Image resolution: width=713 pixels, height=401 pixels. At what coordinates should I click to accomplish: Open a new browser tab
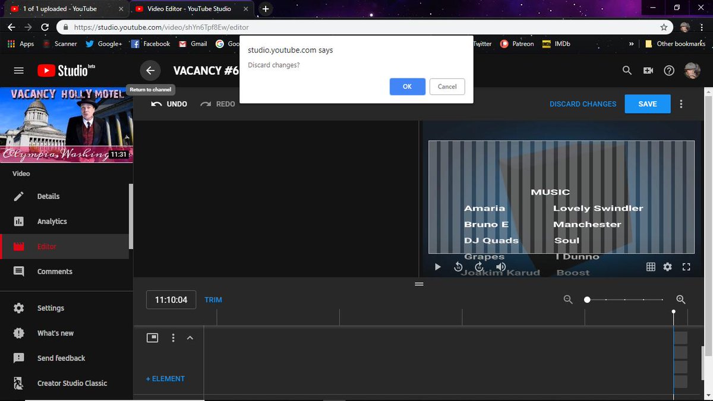pyautogui.click(x=265, y=9)
